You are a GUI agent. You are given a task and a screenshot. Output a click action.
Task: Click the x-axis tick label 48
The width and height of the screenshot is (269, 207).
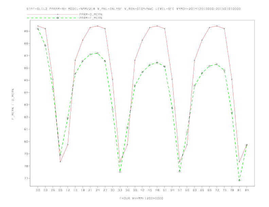tap(157, 190)
